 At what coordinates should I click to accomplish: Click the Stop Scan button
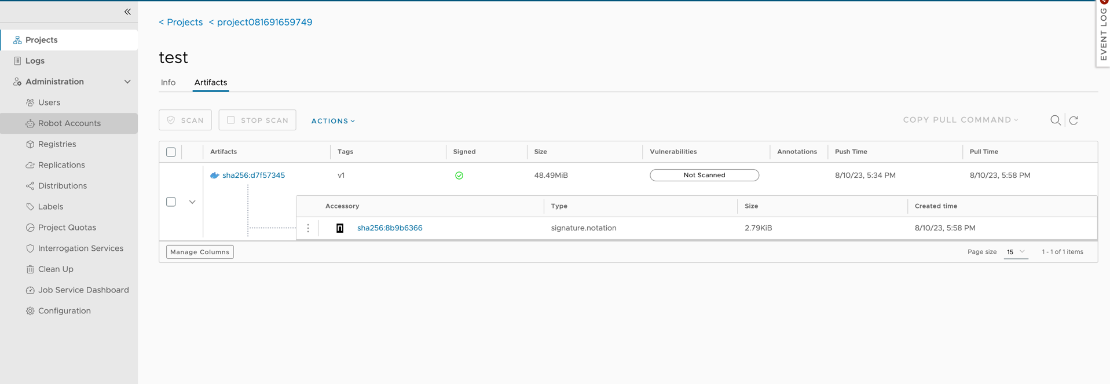coord(257,120)
